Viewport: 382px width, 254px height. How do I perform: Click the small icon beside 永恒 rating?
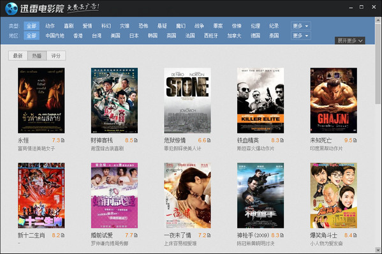[62, 140]
